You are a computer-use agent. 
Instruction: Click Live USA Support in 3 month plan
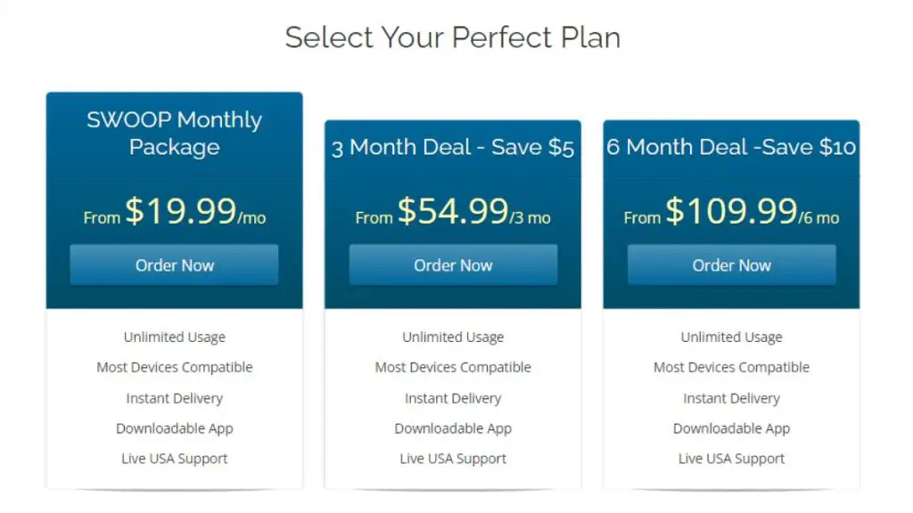453,459
